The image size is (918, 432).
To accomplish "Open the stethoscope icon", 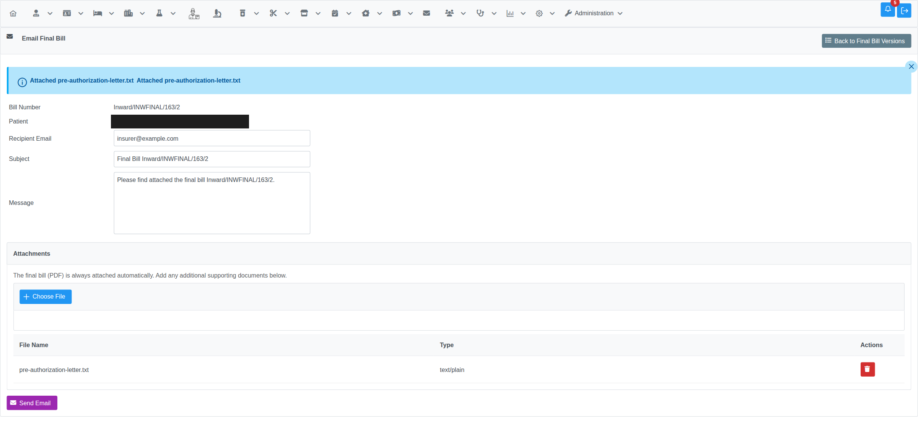I will point(480,13).
